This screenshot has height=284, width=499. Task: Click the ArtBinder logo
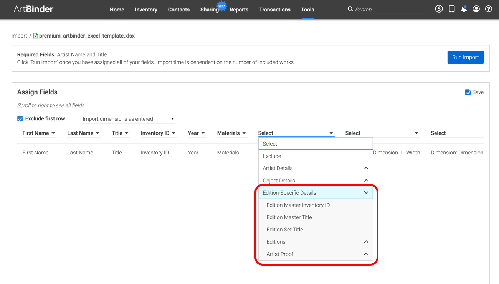[x=33, y=9]
